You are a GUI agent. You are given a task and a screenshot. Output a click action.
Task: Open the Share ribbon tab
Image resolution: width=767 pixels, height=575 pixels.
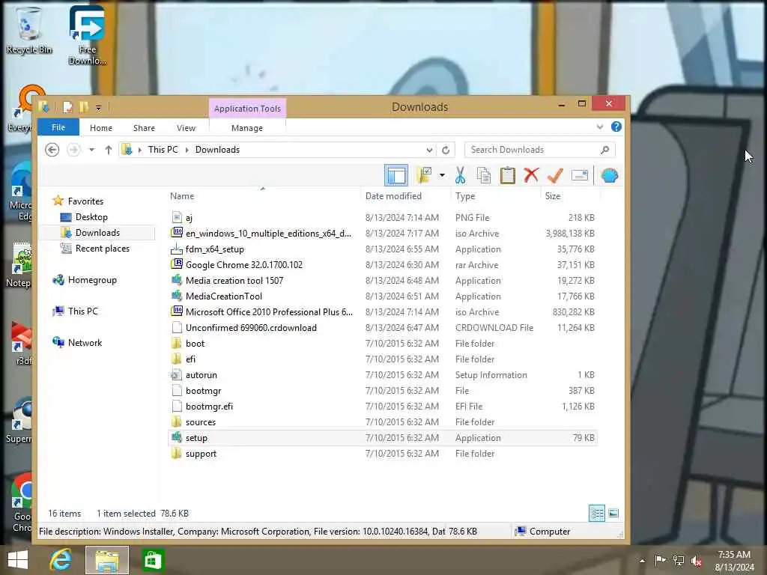click(x=144, y=127)
